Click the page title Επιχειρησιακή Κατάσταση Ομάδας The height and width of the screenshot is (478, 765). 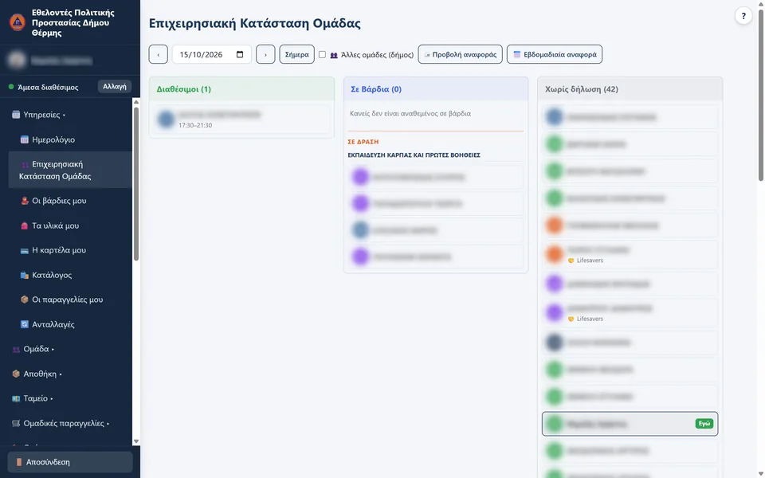coord(255,23)
